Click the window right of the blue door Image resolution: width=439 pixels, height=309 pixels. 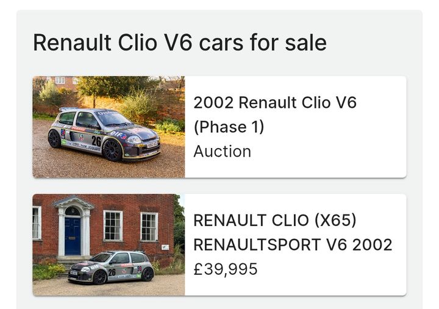[x=113, y=226]
